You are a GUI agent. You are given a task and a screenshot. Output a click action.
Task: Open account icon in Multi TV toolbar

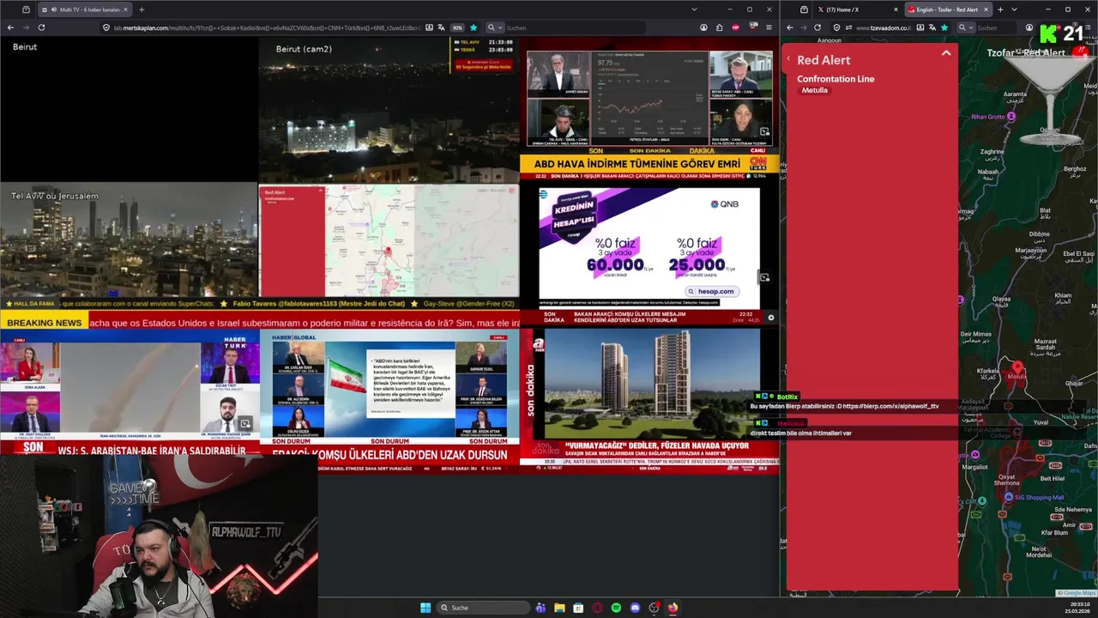click(703, 27)
